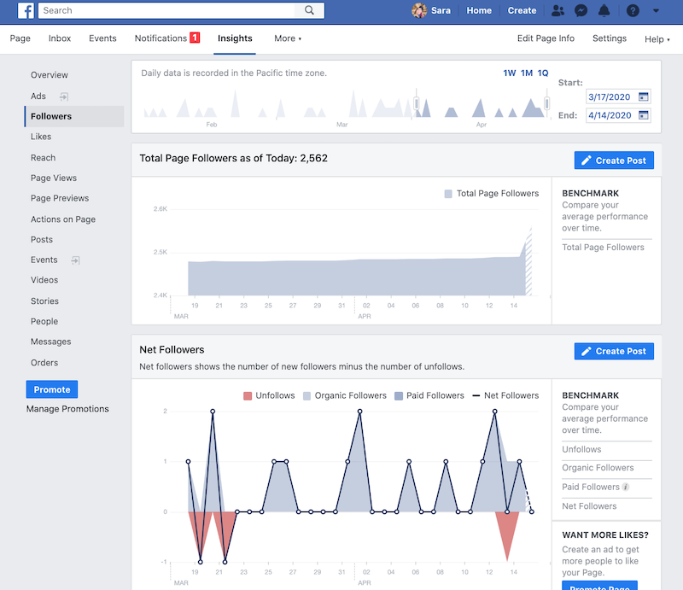
Task: Open the Inbox tab
Action: pos(60,38)
